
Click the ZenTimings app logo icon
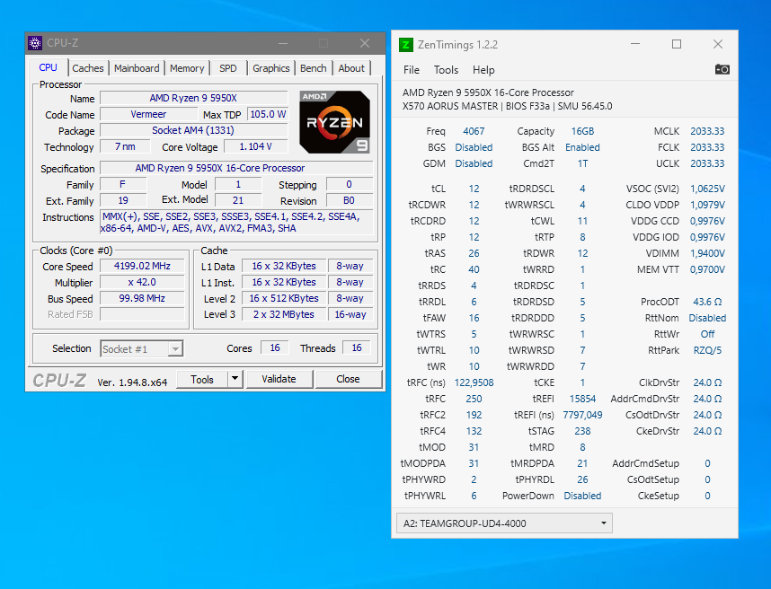405,45
